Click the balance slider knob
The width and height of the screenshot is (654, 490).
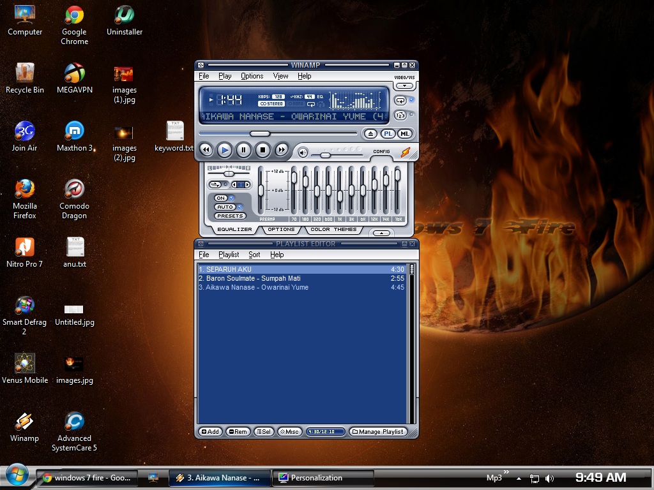229,174
